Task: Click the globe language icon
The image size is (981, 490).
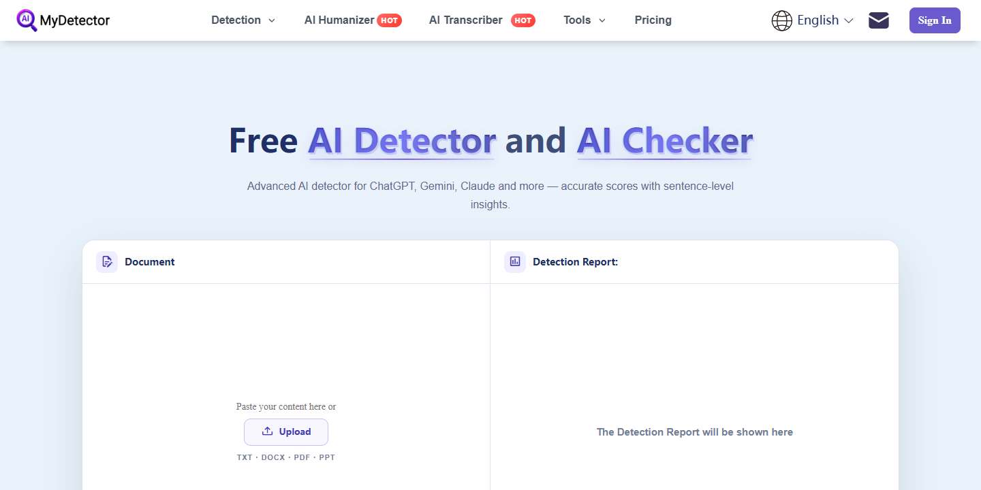Action: [x=781, y=20]
